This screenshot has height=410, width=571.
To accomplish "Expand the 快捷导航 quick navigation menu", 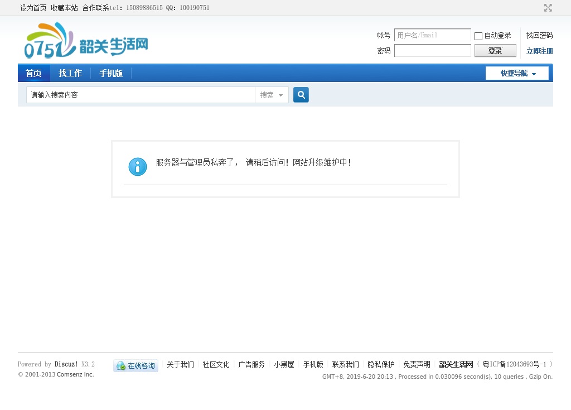I will [517, 73].
